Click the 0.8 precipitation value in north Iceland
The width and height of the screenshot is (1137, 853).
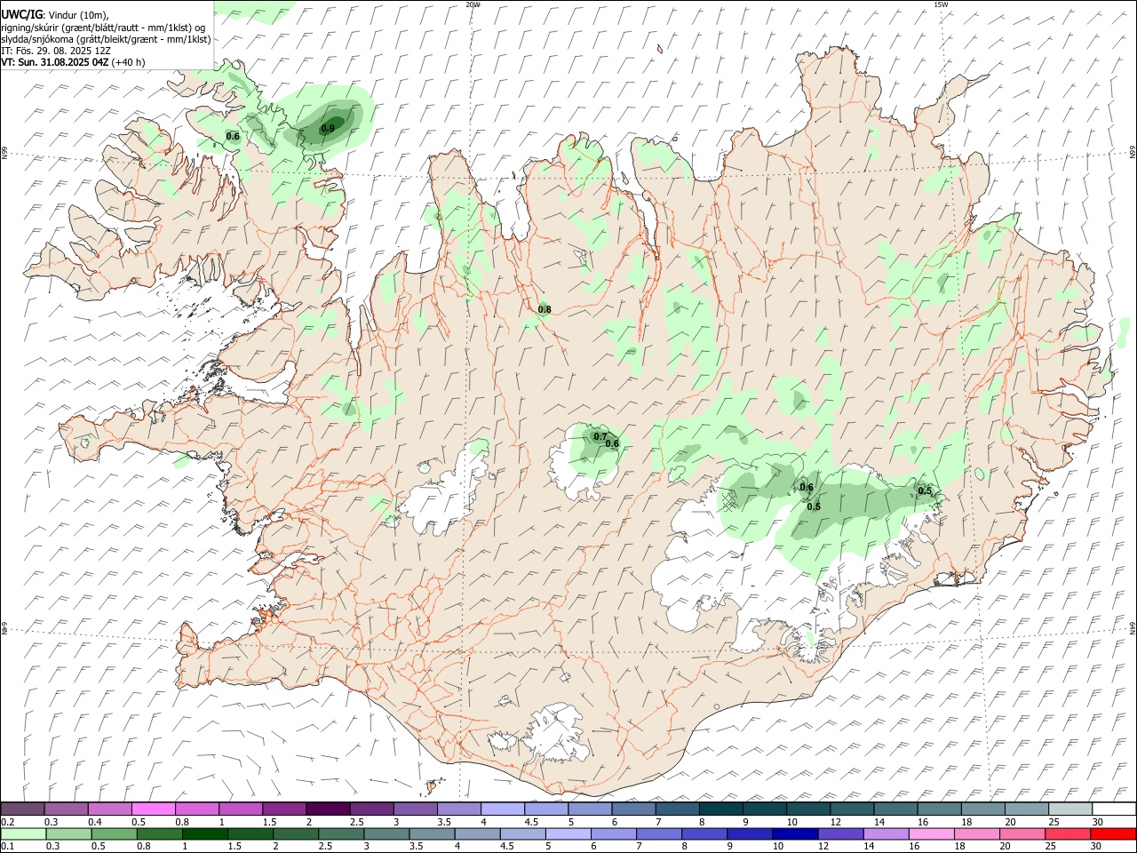point(545,309)
